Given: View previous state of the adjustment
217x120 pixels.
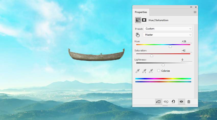Looking at the screenshot, I should click(x=166, y=102).
